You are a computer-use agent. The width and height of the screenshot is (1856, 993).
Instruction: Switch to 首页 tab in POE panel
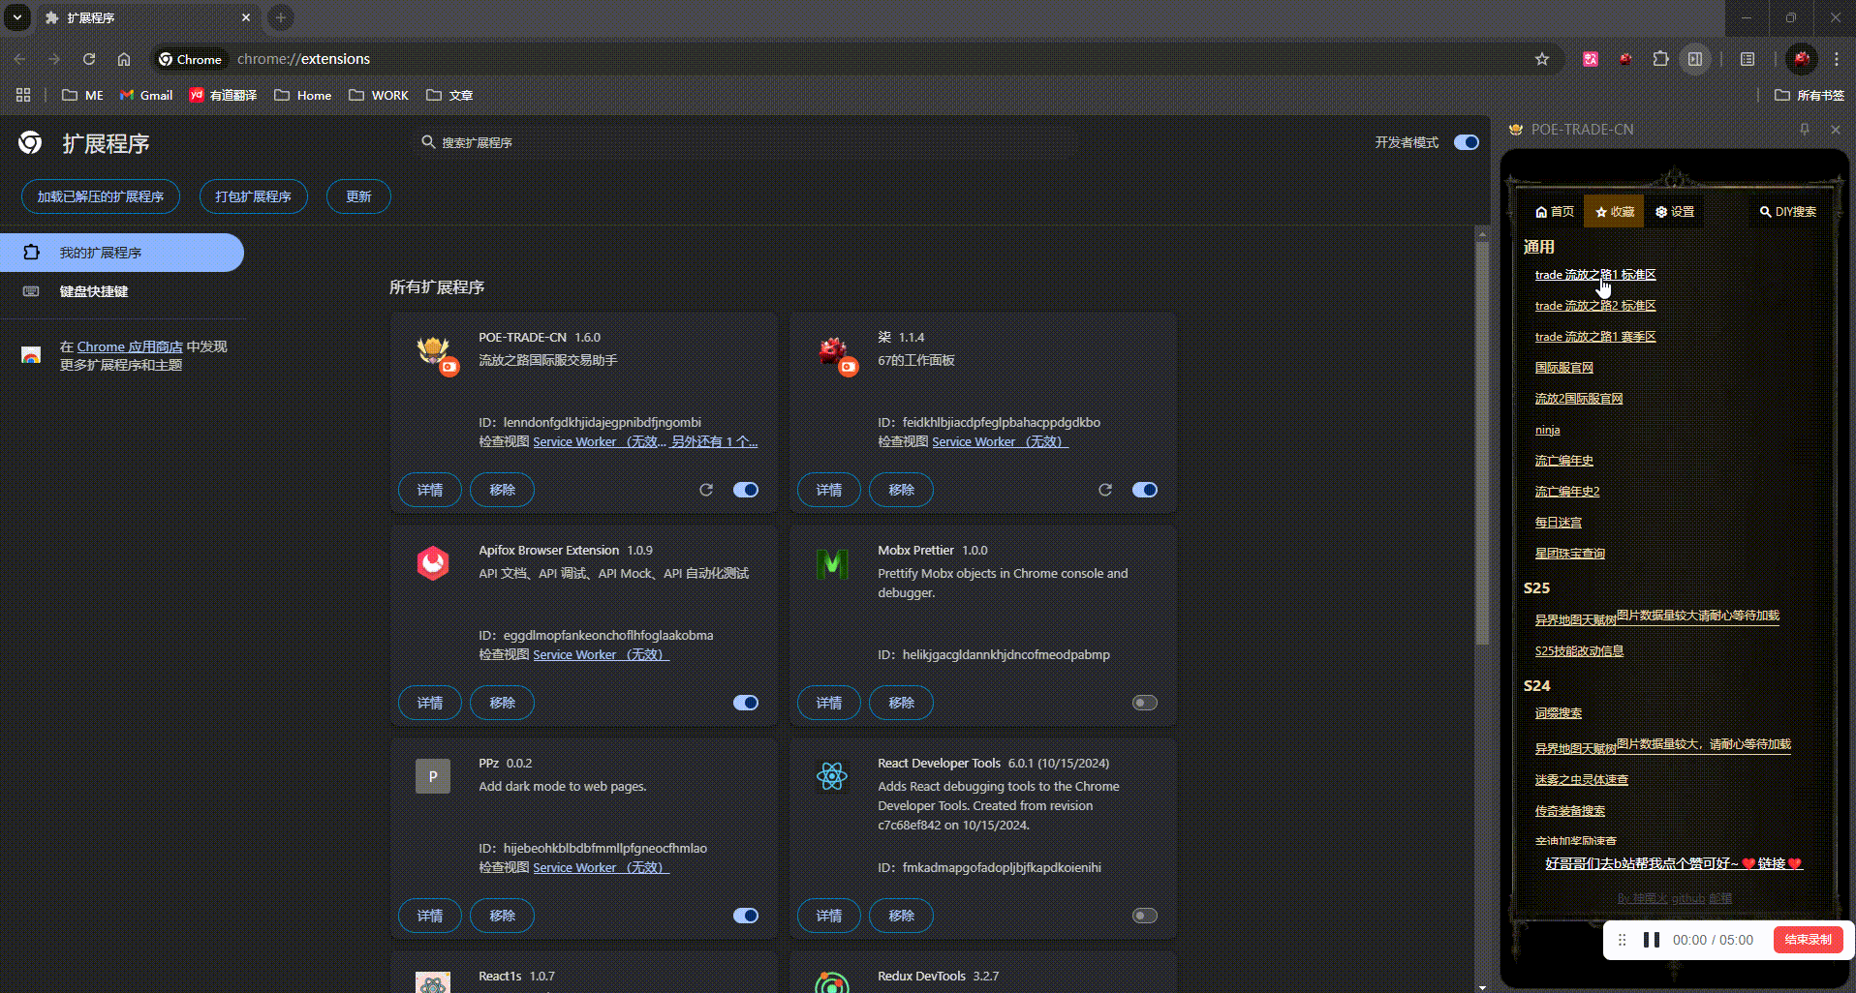pyautogui.click(x=1555, y=212)
